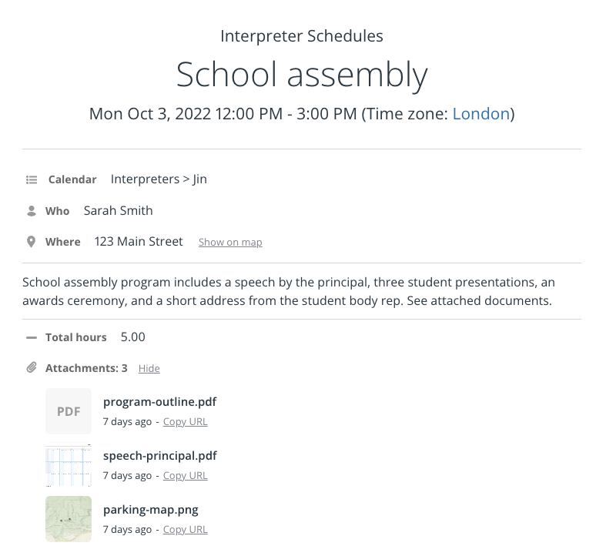596x546 pixels.
Task: Click the Calendar list icon
Action: [x=32, y=179]
